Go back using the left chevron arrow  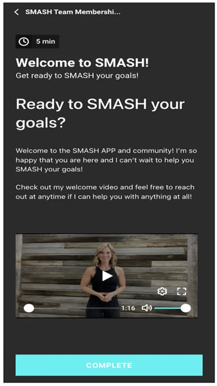pyautogui.click(x=16, y=12)
